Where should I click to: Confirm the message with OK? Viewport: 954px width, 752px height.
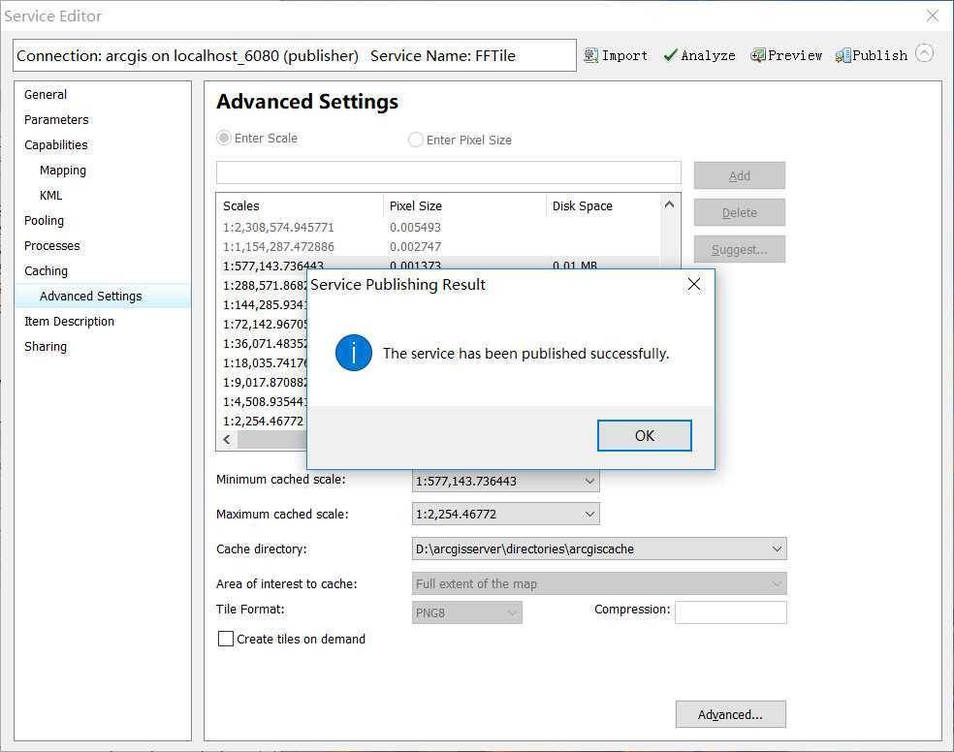(645, 435)
